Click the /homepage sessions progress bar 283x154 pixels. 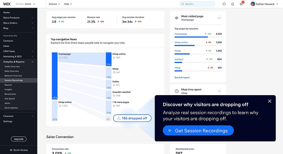(198, 37)
